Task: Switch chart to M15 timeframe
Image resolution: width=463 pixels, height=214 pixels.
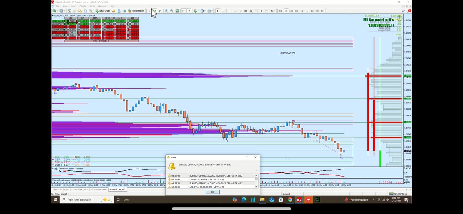Action: pos(291,11)
